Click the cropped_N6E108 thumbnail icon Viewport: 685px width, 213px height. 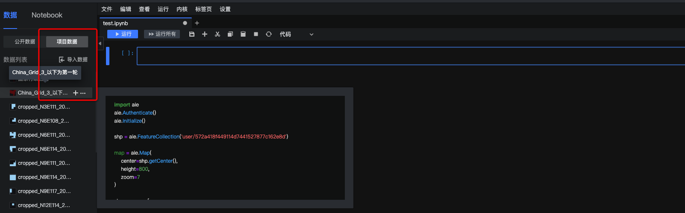(x=13, y=121)
